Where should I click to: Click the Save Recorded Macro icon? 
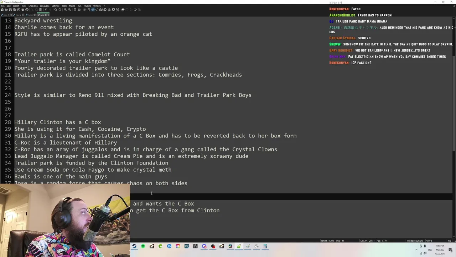139,10
